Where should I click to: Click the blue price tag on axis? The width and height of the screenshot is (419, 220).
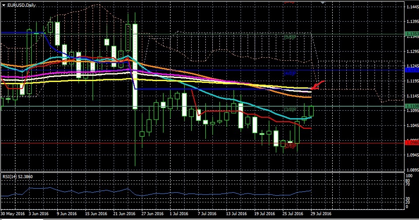coord(412,70)
